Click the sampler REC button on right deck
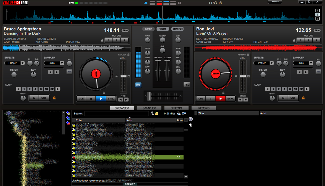 (x=318, y=72)
